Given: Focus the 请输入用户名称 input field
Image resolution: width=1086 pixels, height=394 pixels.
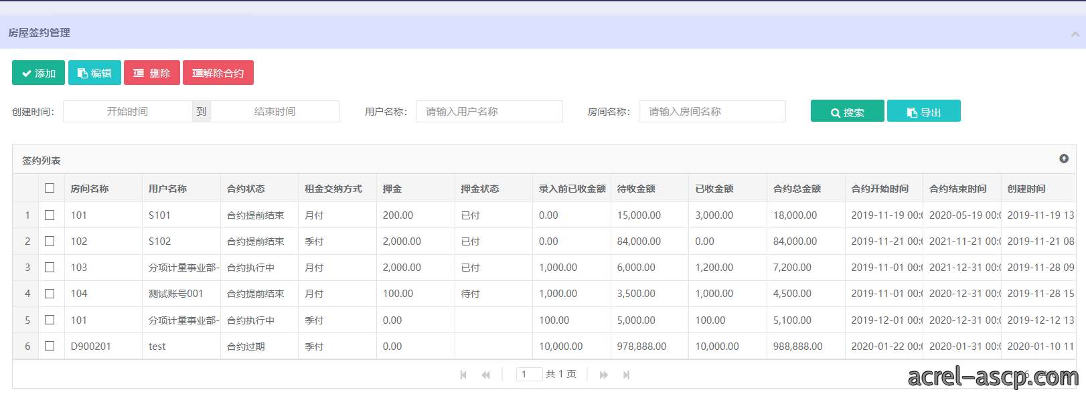Looking at the screenshot, I should click(489, 111).
